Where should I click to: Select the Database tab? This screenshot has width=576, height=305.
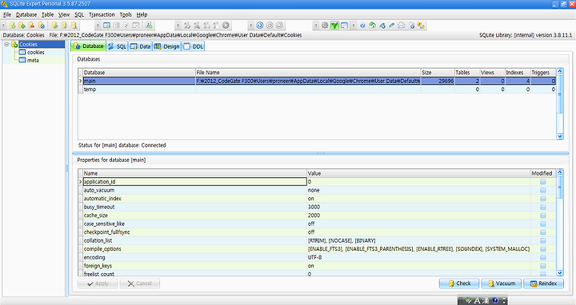point(89,46)
